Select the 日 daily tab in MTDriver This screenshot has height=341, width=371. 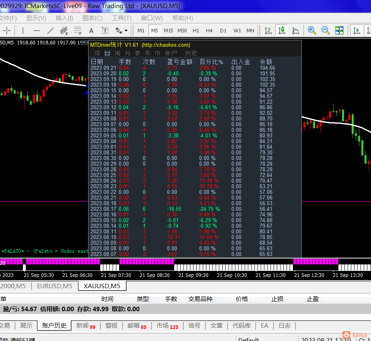(x=107, y=53)
